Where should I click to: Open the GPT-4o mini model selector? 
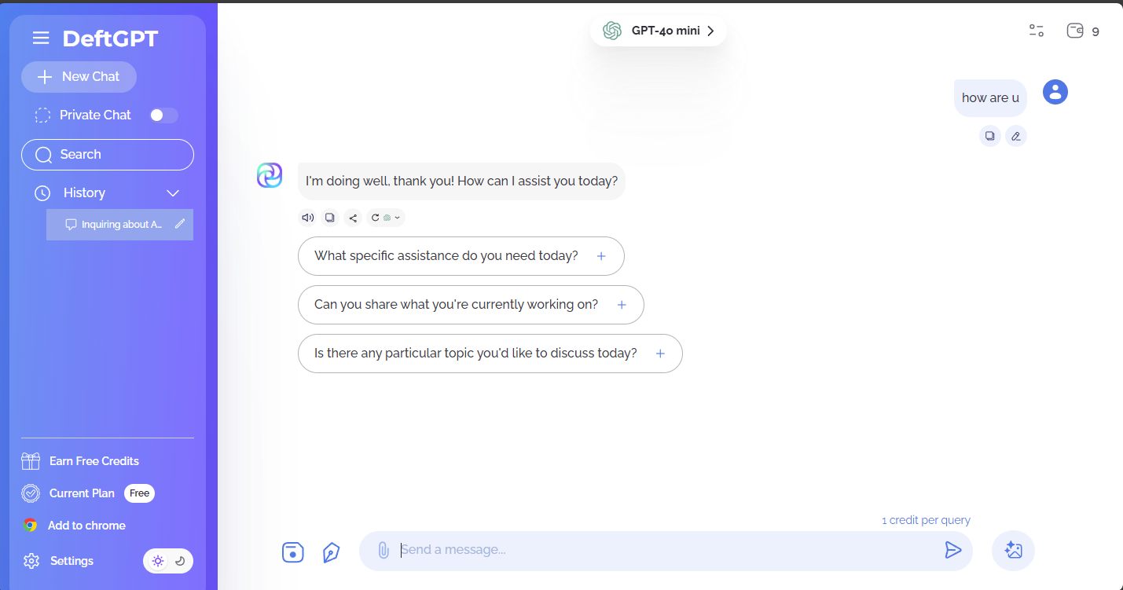click(x=659, y=31)
